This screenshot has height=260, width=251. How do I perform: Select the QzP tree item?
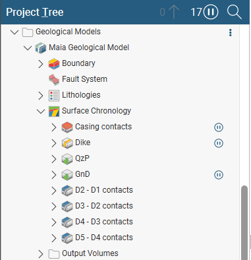point(82,158)
